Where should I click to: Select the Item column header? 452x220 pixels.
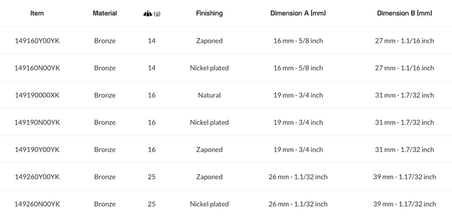point(37,13)
